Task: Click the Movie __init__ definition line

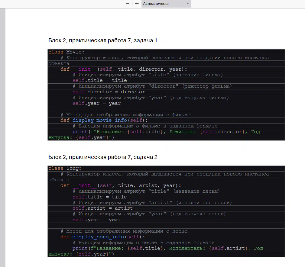Action: (x=124, y=69)
